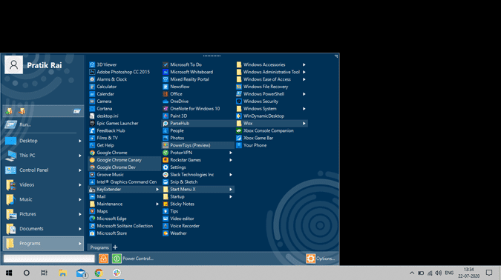Screen dimensions: 501x280
Task: Expand Slack Technologies Inc arrow
Action: [231, 175]
